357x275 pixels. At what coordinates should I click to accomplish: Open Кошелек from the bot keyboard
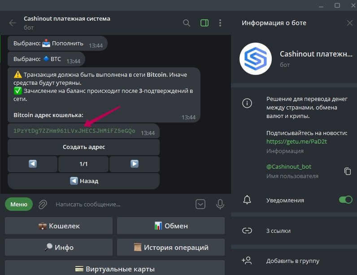coord(59,226)
